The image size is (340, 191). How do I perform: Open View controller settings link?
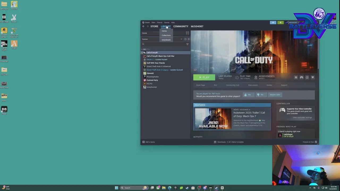302,118
